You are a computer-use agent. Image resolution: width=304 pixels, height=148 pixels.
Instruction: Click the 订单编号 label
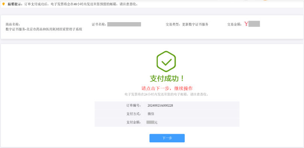pos(133,106)
